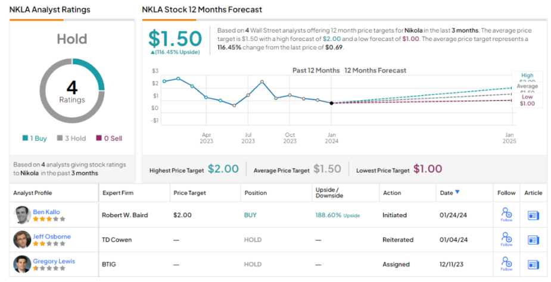Open Ben Kallo's article icon
The image size is (551, 282).
click(x=533, y=215)
